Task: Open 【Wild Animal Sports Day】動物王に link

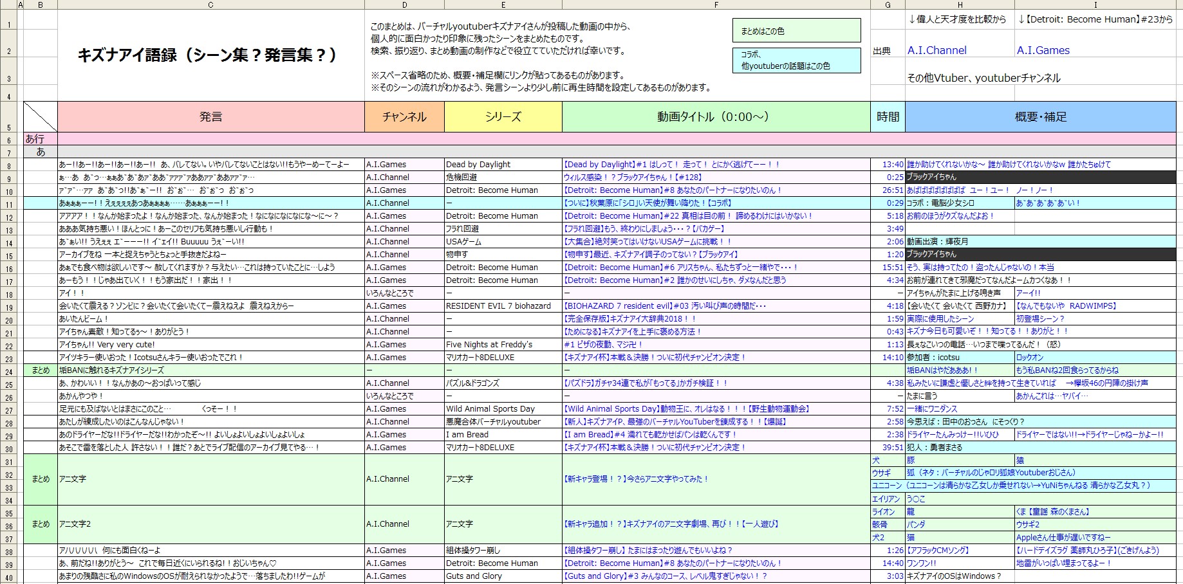Action: tap(686, 409)
